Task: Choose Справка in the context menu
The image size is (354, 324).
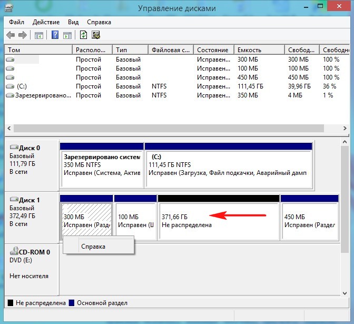Action: tap(93, 247)
